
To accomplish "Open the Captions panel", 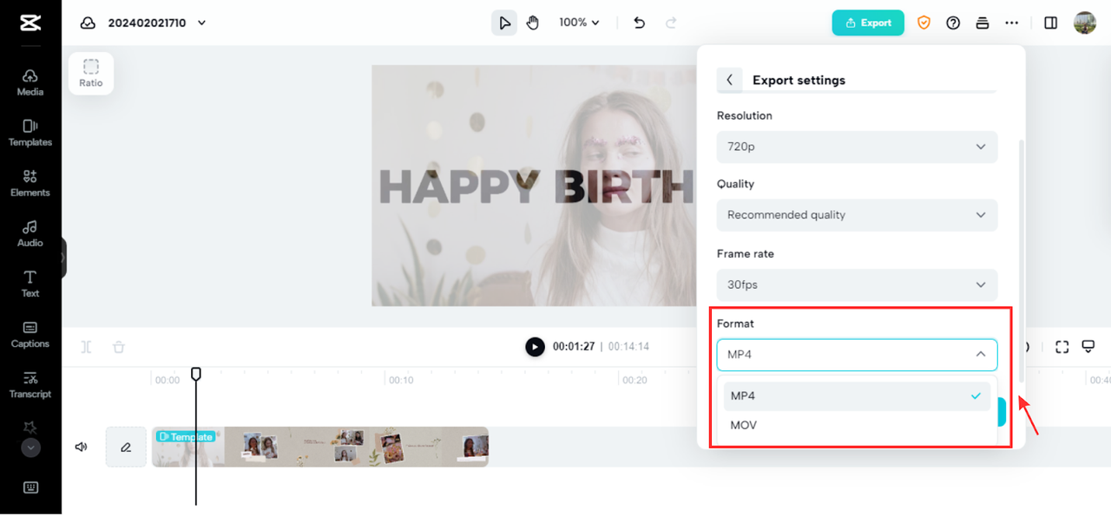I will [30, 334].
